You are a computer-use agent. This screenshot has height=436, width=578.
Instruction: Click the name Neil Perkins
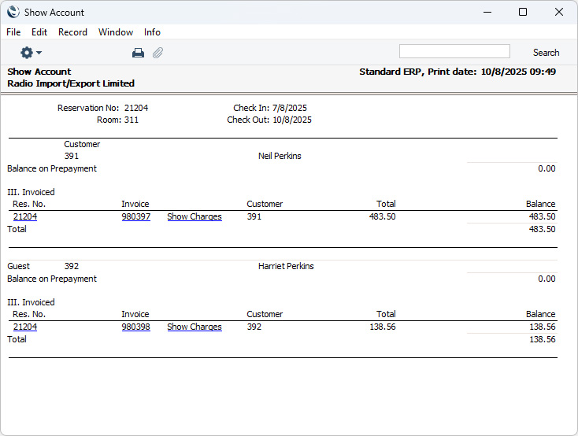[x=280, y=156]
